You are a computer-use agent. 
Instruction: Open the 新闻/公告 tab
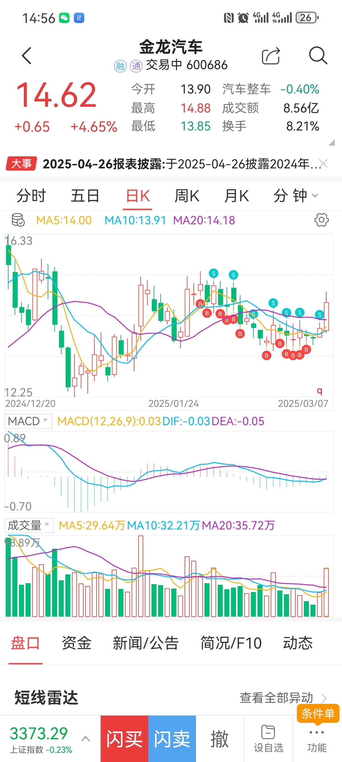(x=146, y=643)
